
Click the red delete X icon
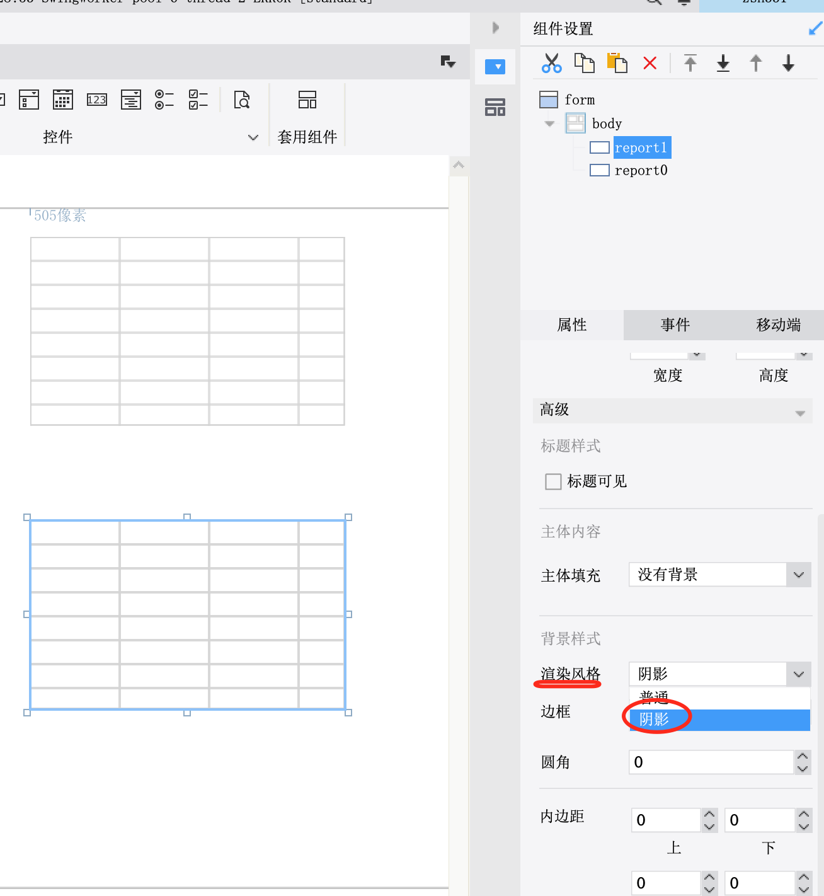[650, 63]
